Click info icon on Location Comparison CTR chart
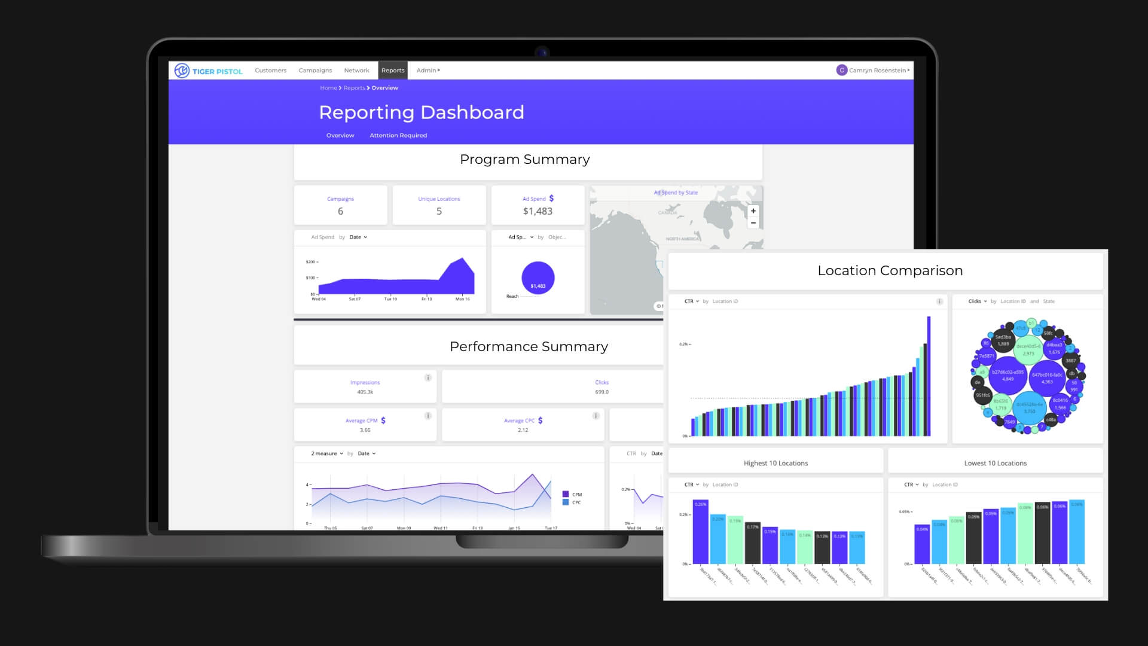1148x646 pixels. pos(939,301)
